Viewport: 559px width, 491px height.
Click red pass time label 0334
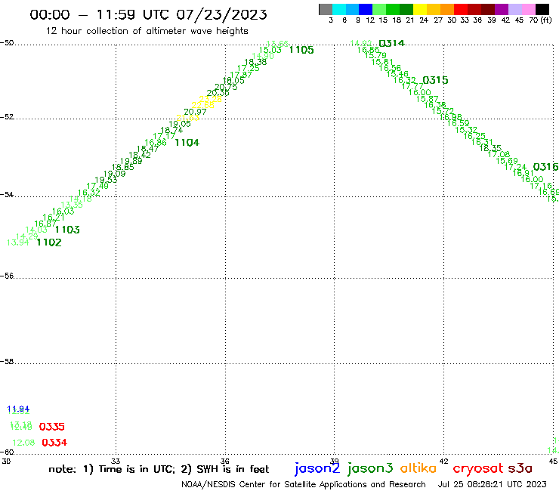point(54,443)
